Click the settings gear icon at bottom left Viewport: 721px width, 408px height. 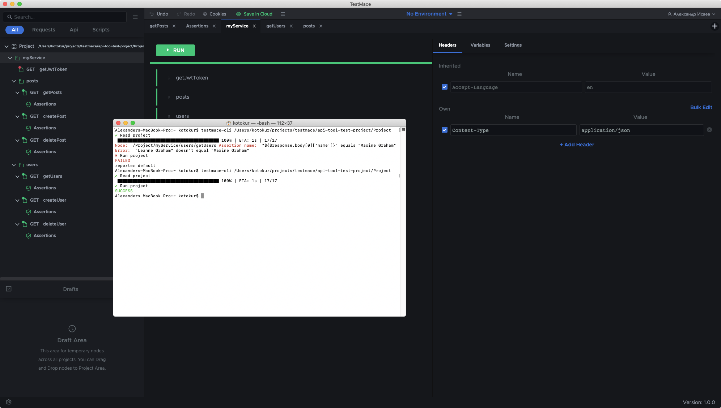tap(9, 402)
